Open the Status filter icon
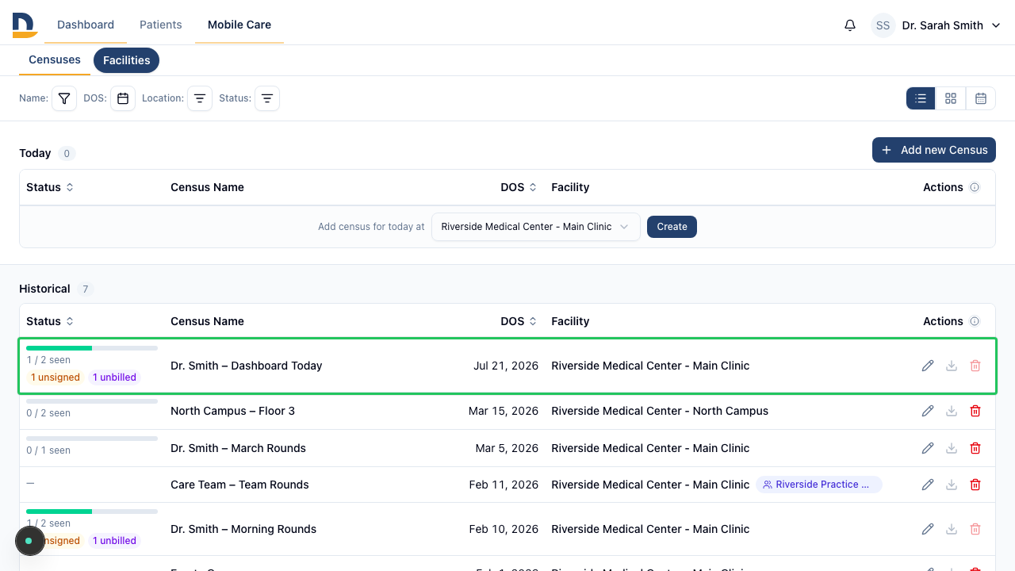The width and height of the screenshot is (1015, 571). tap(267, 98)
